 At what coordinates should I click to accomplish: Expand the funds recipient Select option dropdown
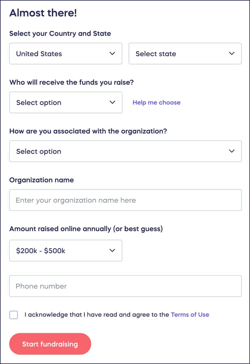pyautogui.click(x=65, y=102)
